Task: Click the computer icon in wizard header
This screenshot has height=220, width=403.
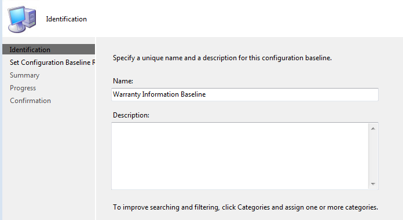Action: coord(22,19)
